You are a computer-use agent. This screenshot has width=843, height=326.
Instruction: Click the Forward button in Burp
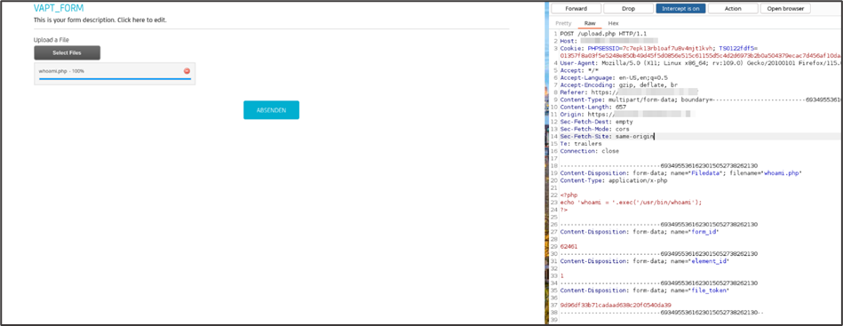[576, 9]
